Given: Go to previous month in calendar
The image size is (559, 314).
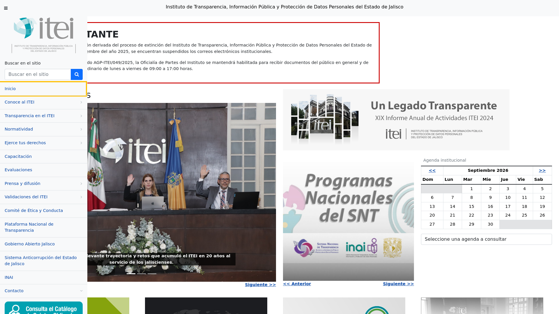Looking at the screenshot, I should (432, 171).
